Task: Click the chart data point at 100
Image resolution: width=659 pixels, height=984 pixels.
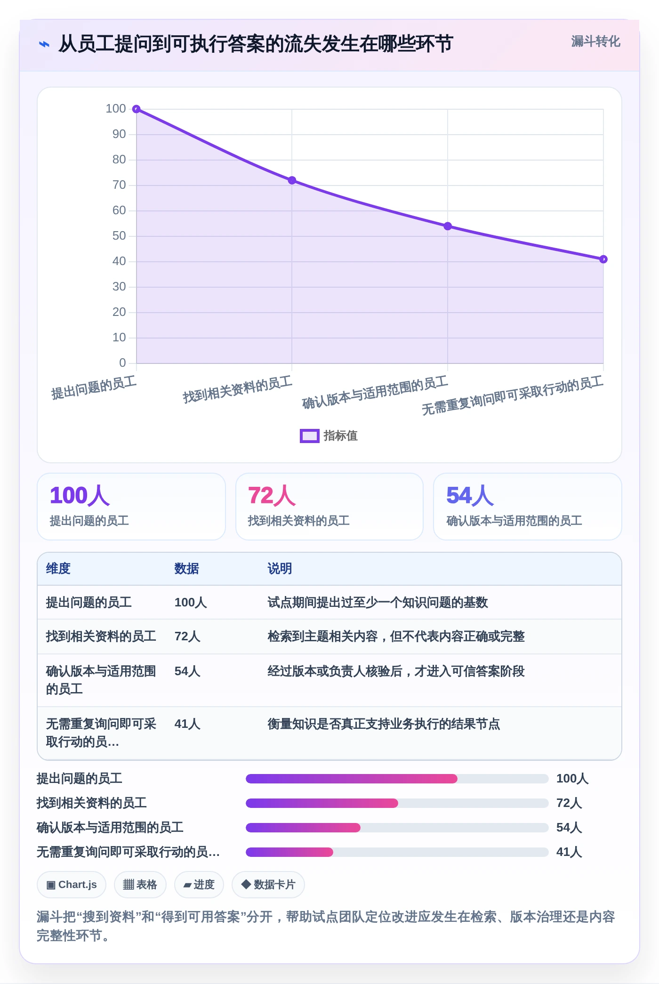Action: pos(137,109)
